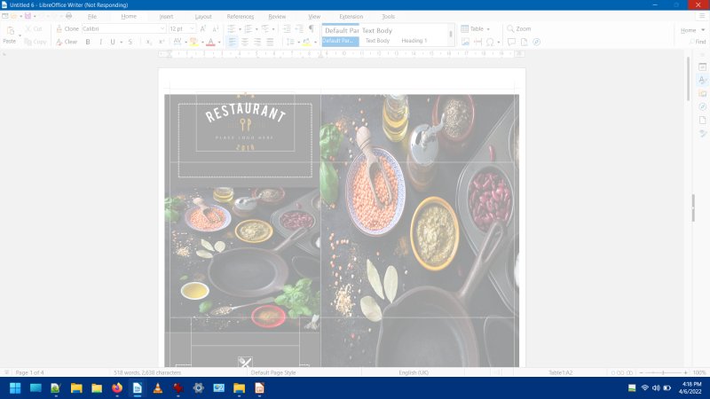710x399 pixels.
Task: Open the sidebar Navigator panel
Action: coord(702,106)
